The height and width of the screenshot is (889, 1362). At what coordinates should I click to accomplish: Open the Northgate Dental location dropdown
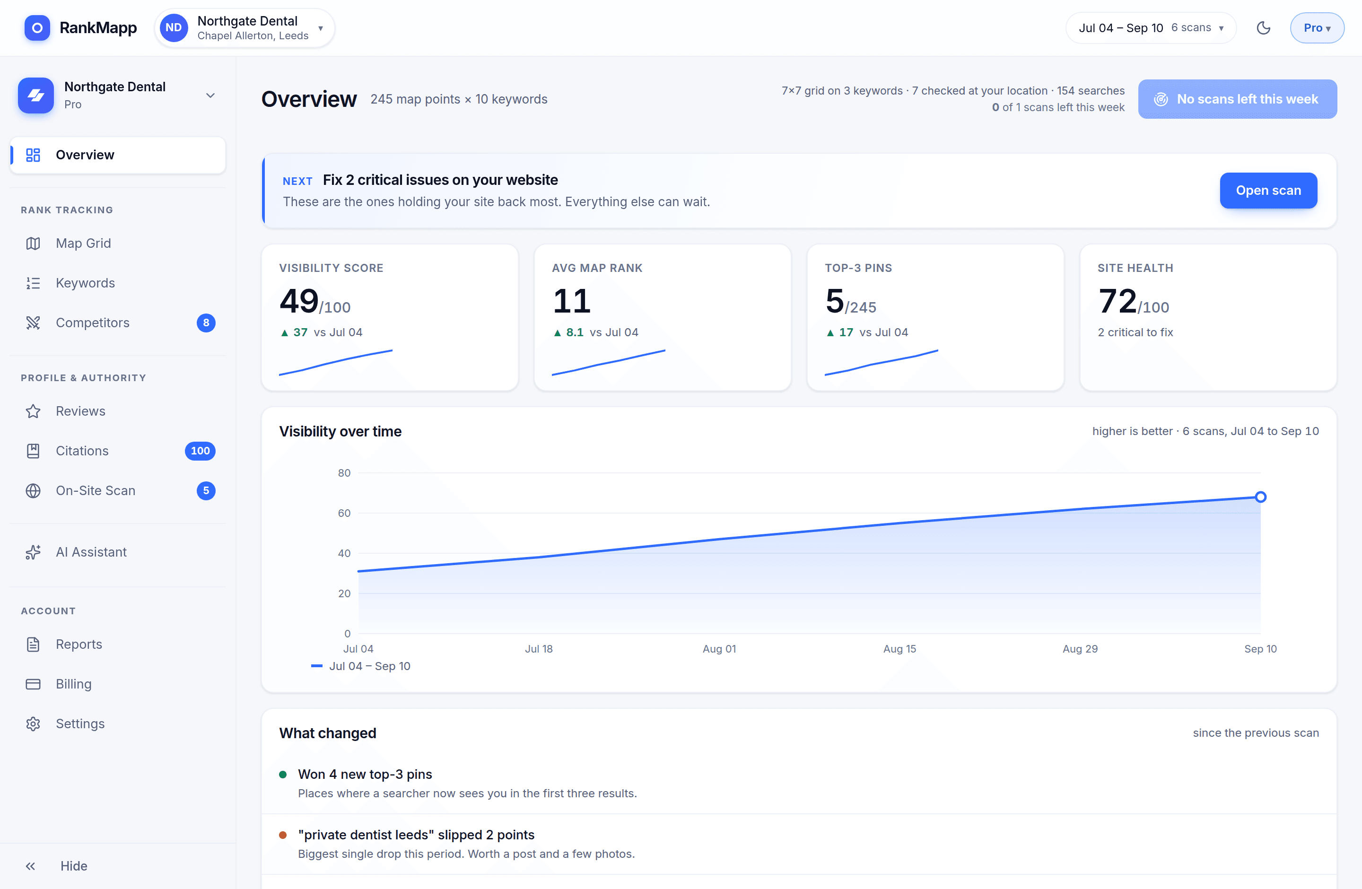coord(244,27)
